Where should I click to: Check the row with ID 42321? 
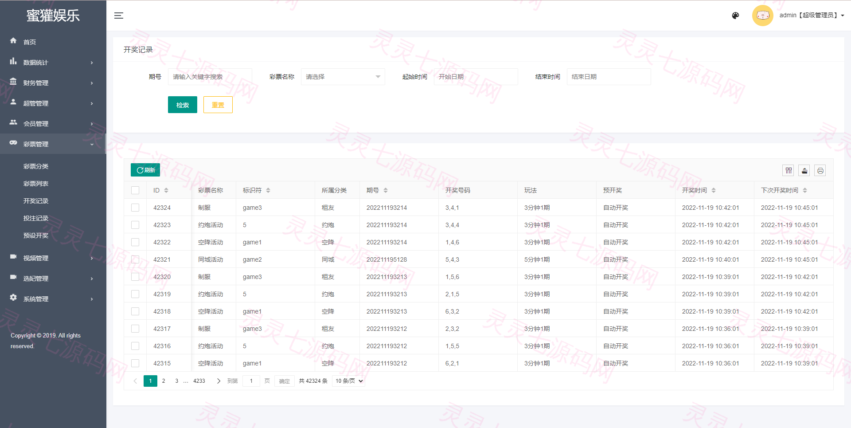135,259
